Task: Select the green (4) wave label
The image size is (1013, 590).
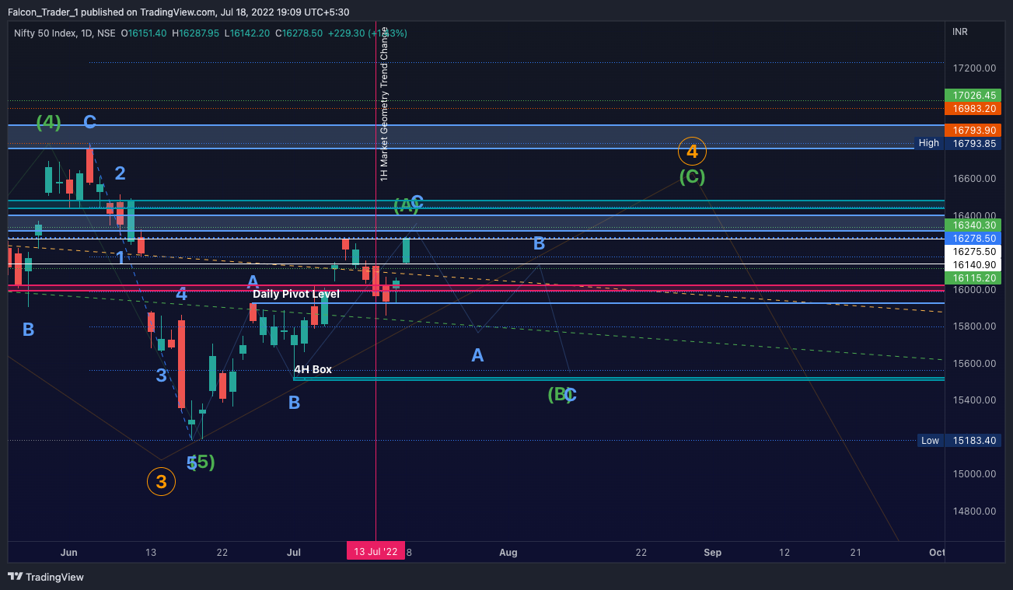Action: coord(48,122)
